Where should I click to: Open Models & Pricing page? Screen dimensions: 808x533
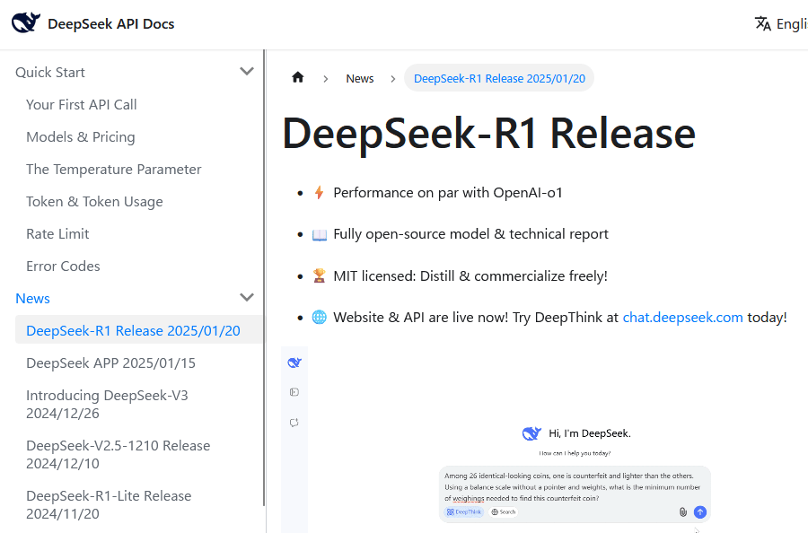pyautogui.click(x=81, y=137)
